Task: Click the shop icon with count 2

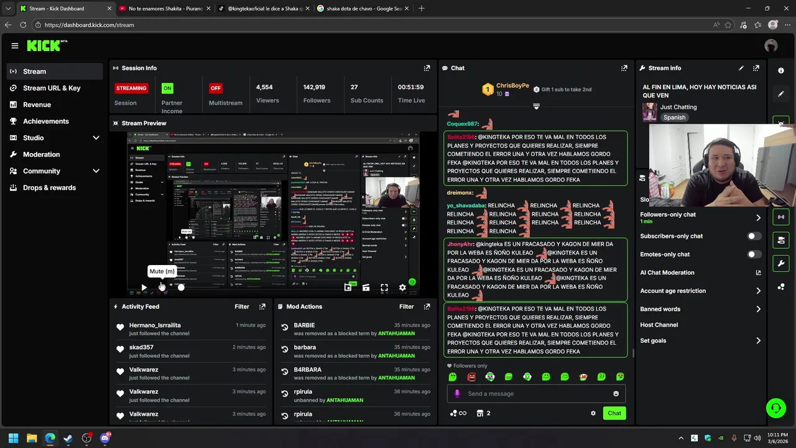Action: click(483, 413)
